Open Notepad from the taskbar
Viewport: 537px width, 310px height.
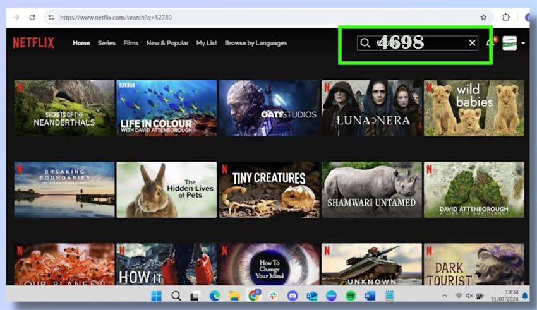coord(389,295)
